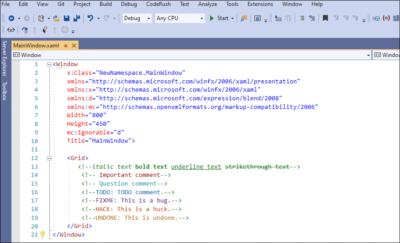
Task: Toggle a bookmark with the bookmark icon
Action: pyautogui.click(x=325, y=18)
